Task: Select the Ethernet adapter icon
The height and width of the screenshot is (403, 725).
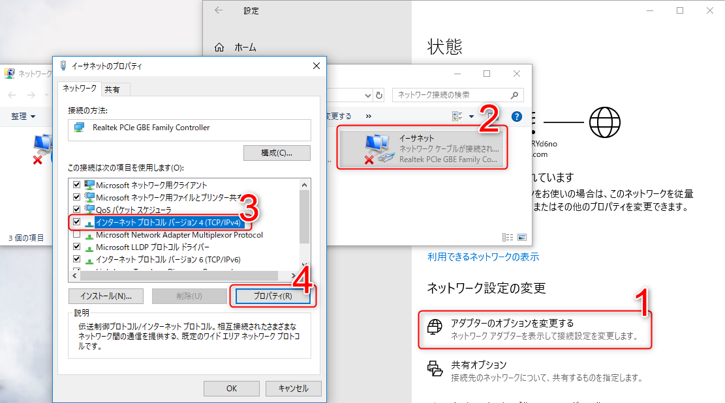Action: click(379, 149)
